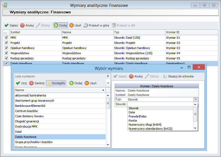This screenshot has width=221, height=157.
Task: Click Anuluj in the Wybór wymiaru details toolbar
Action: [136, 76]
